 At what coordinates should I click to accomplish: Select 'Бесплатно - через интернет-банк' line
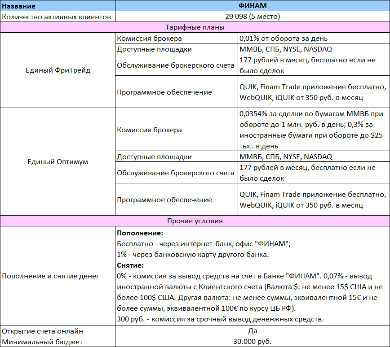(x=204, y=244)
